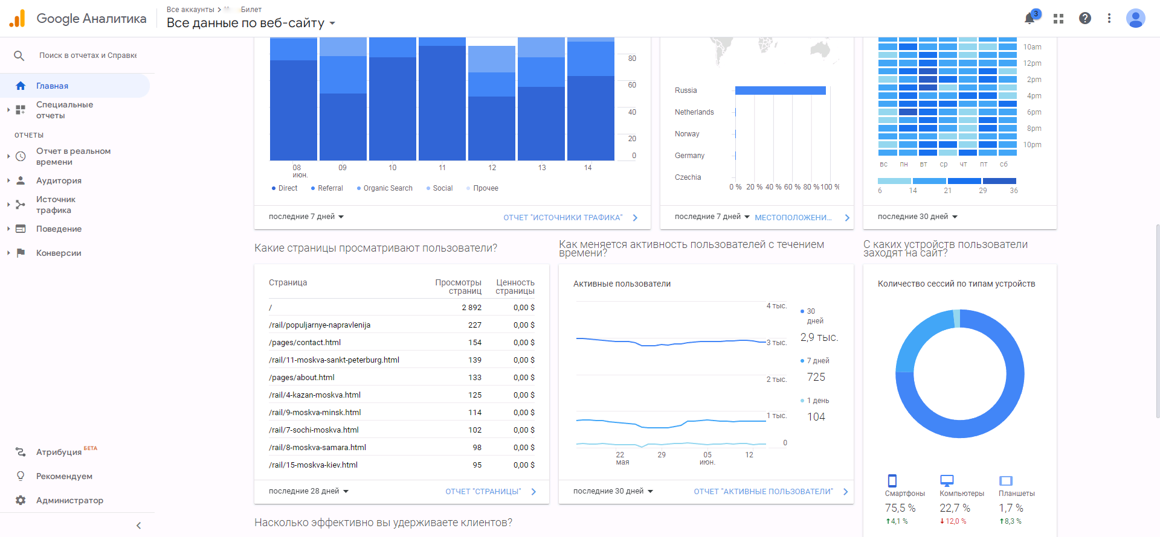The height and width of the screenshot is (537, 1160).
Task: Click the Атрибуция attribution icon
Action: coord(21,452)
